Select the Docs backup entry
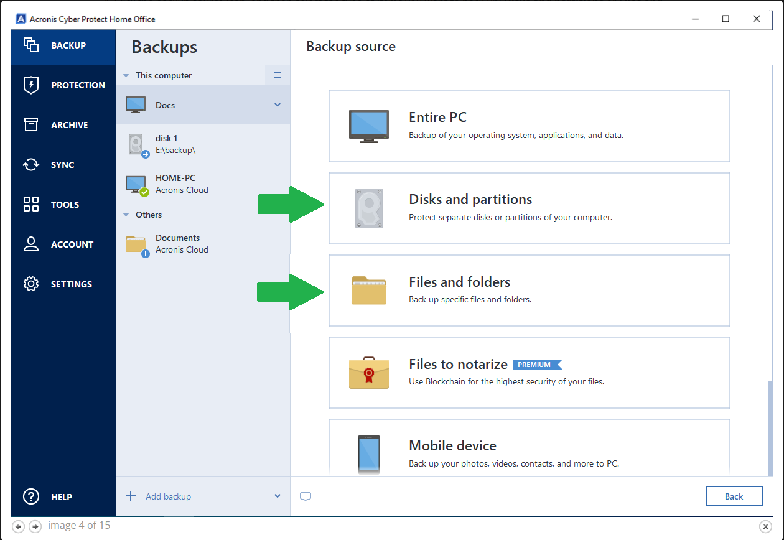 (203, 105)
